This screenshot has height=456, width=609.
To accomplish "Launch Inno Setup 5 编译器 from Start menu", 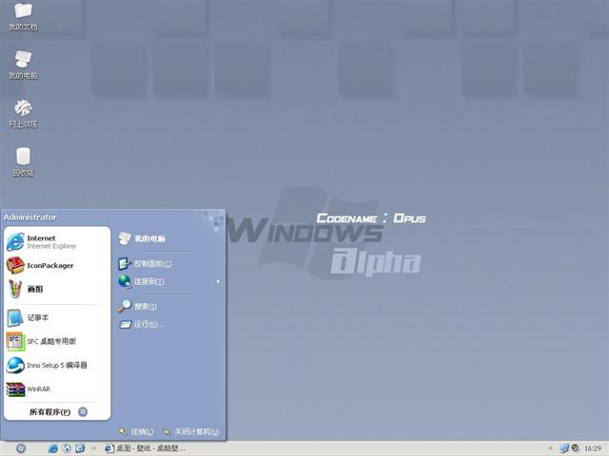I will pyautogui.click(x=57, y=365).
